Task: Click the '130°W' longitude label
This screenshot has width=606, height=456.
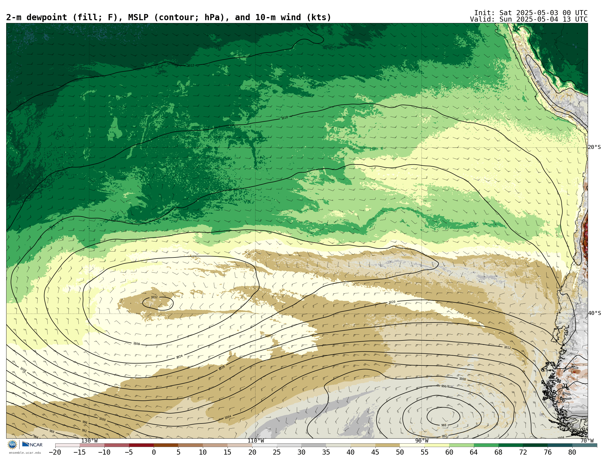Action: (89, 441)
